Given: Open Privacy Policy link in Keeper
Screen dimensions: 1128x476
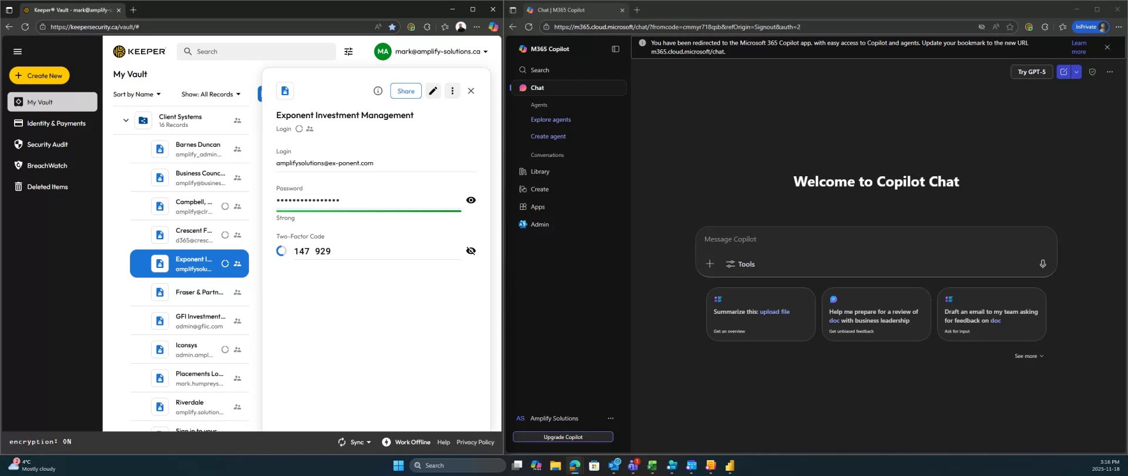Looking at the screenshot, I should (475, 443).
